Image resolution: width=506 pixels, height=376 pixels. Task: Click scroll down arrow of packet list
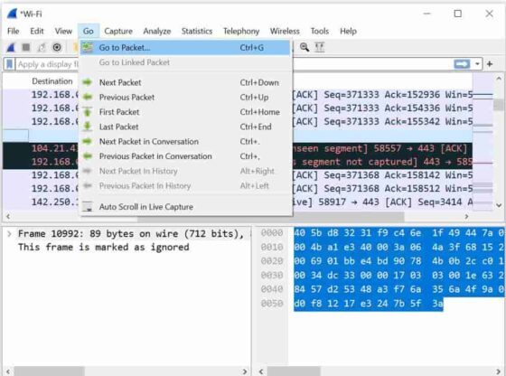pos(499,205)
